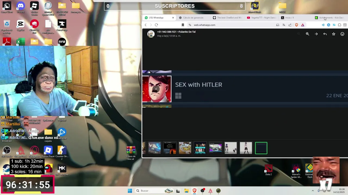348x195 pixels.
Task: Switch to The best ChatBot tab
Action: (227, 18)
